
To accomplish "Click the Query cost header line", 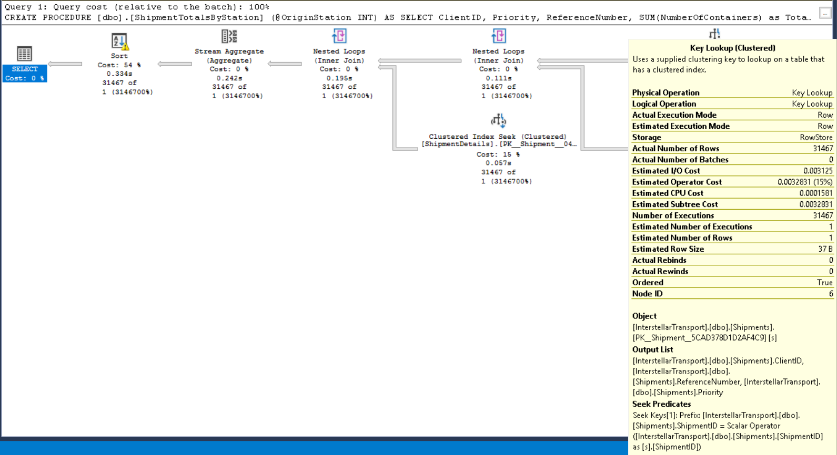I will point(137,7).
